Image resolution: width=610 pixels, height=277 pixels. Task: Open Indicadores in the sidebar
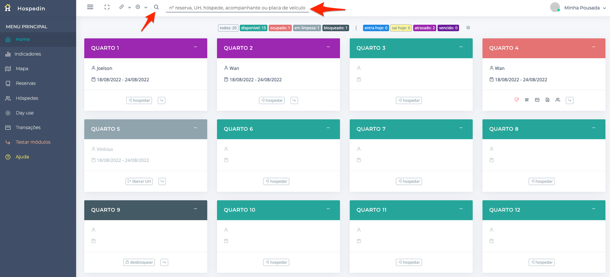(38, 54)
